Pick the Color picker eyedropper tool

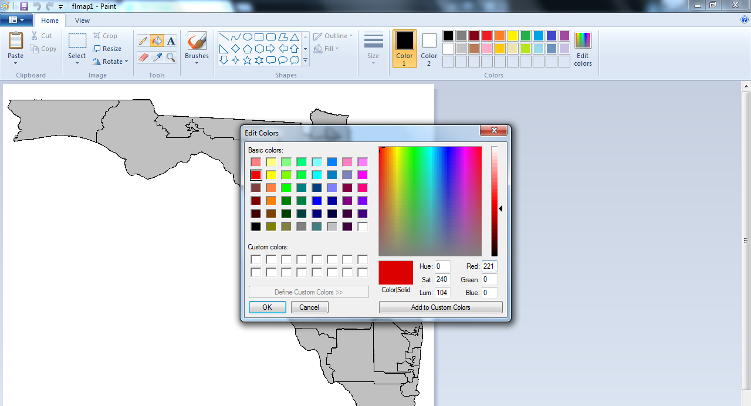click(x=157, y=57)
